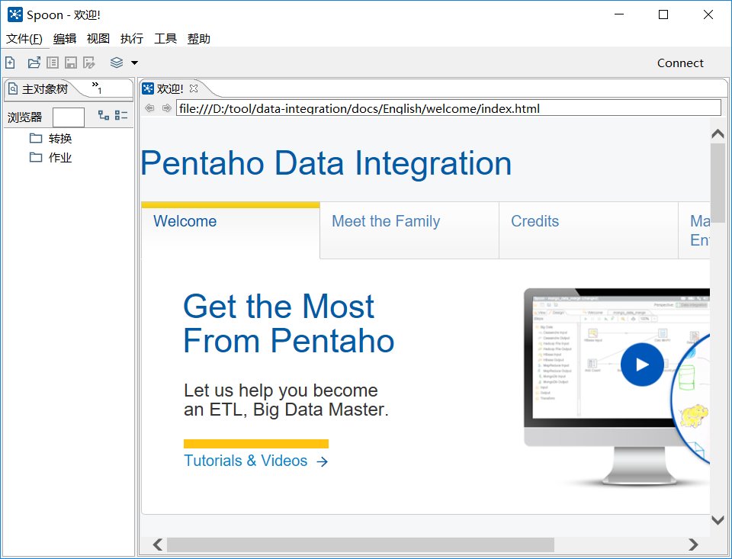Open the 帮助 menu
Screen dimensions: 732x559
point(199,39)
